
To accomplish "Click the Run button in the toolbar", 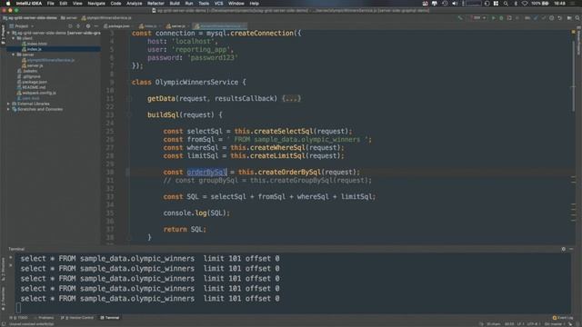I will point(493,18).
